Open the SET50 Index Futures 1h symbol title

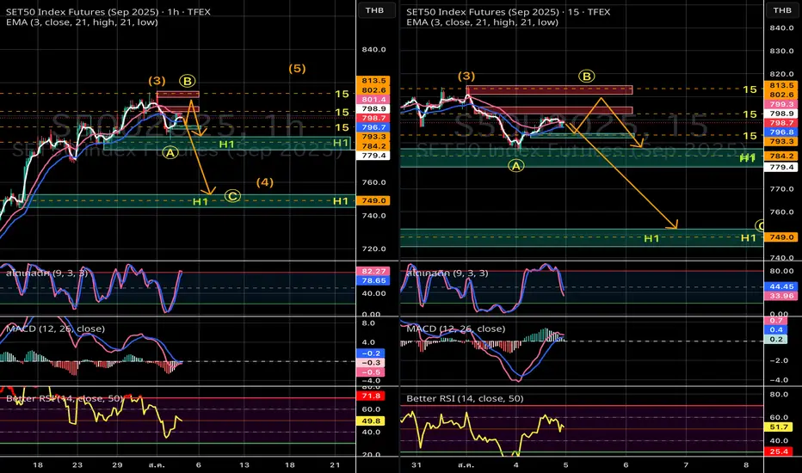[108, 12]
